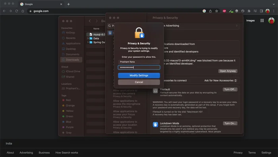Open Google apps grid
Viewport: 278px width, 157px height.
262,21
